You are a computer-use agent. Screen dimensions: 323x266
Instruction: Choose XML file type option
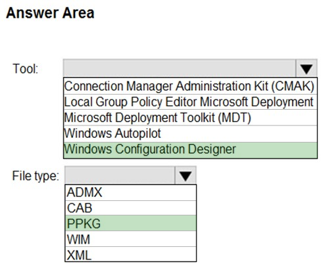coord(130,254)
